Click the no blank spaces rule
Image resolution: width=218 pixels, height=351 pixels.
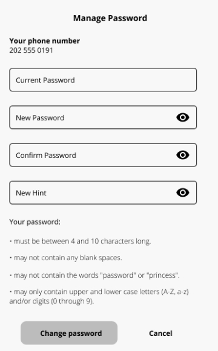click(66, 258)
